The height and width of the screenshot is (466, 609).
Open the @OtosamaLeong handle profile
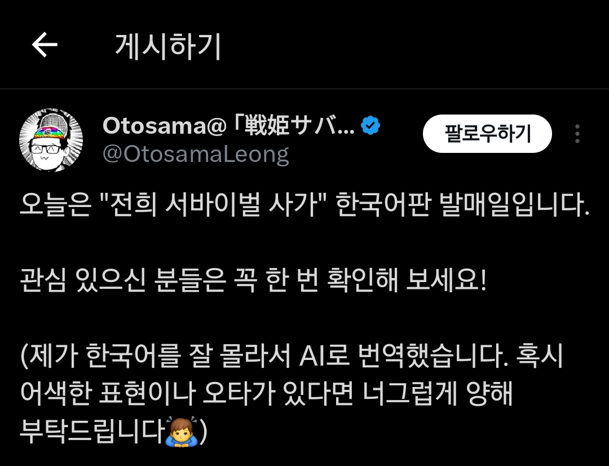(196, 155)
